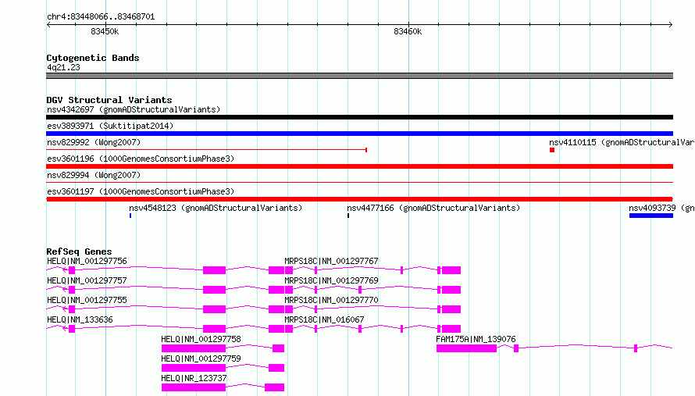Open variant nsv4110115 label

click(x=622, y=142)
